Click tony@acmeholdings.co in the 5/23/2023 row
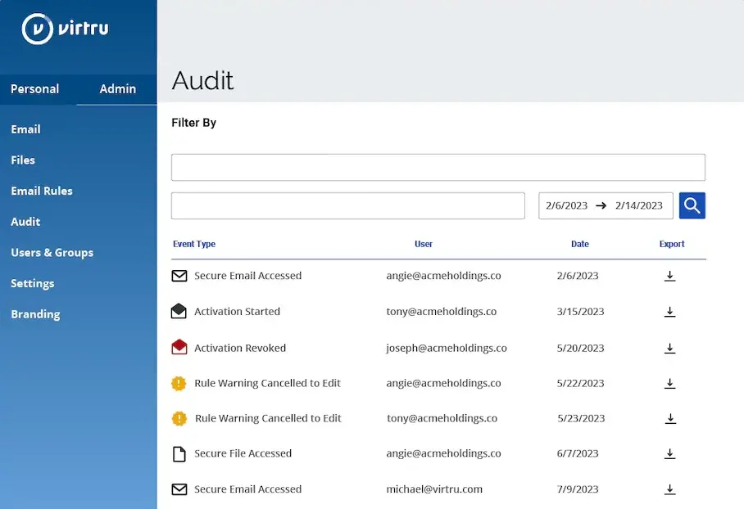This screenshot has height=509, width=744. coord(442,418)
